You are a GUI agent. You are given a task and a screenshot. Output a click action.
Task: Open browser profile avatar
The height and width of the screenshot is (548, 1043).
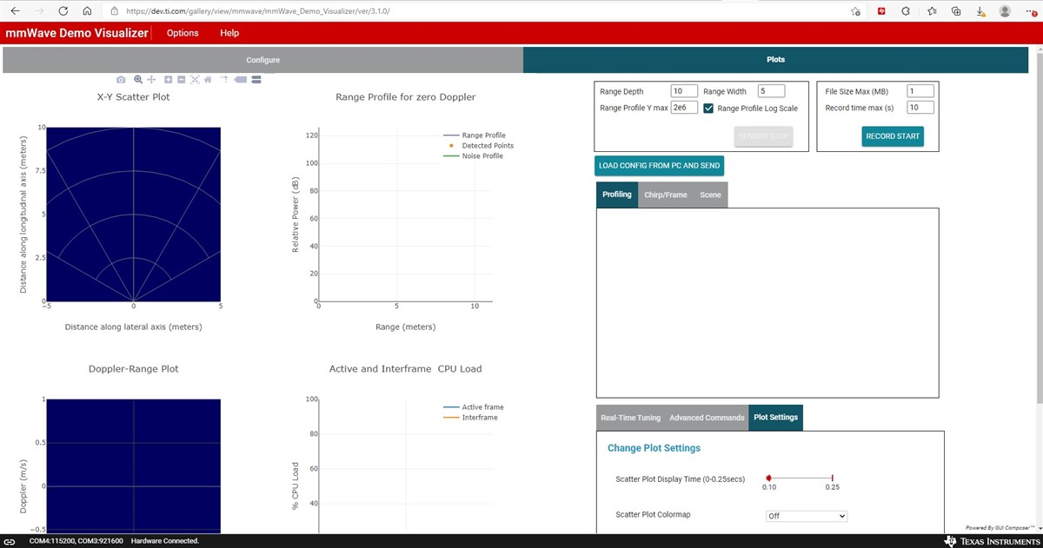1006,11
